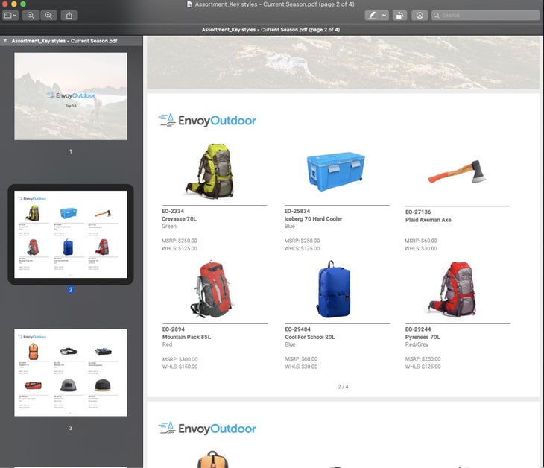Click the 'Iceberg 70 Hard Cooler' product name

[313, 219]
